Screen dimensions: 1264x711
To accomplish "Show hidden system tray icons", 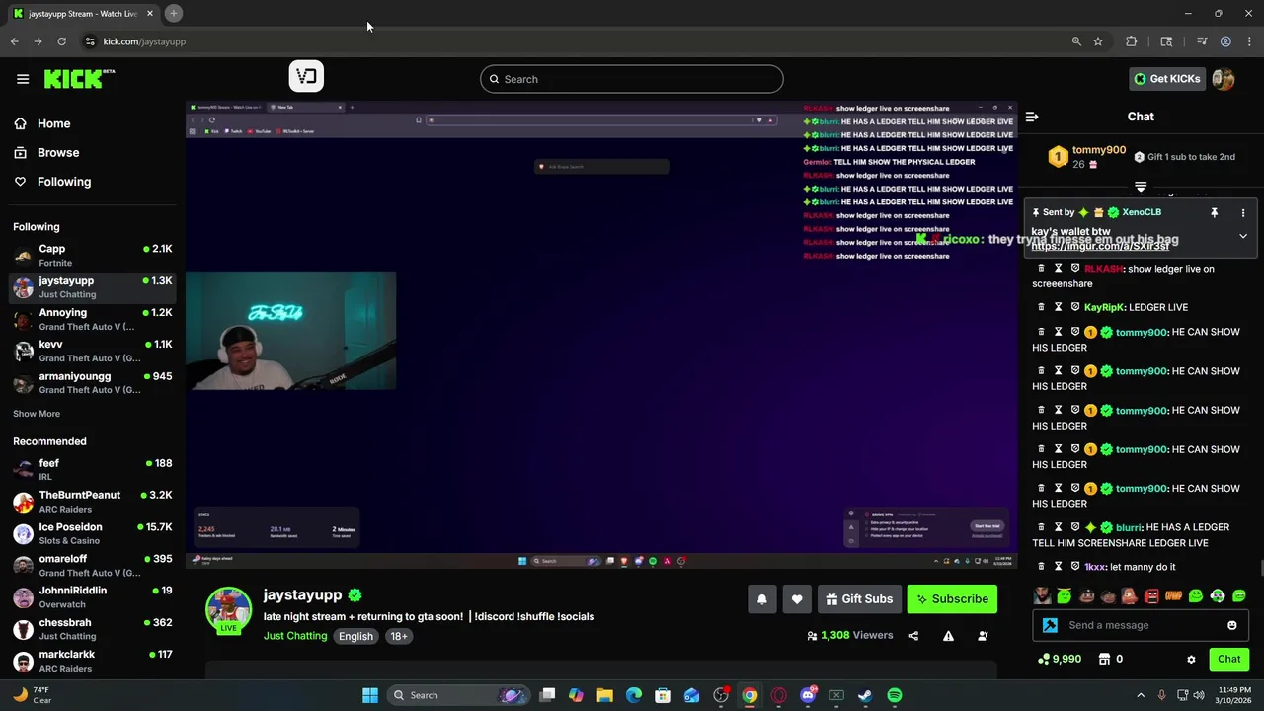I will click(1143, 695).
